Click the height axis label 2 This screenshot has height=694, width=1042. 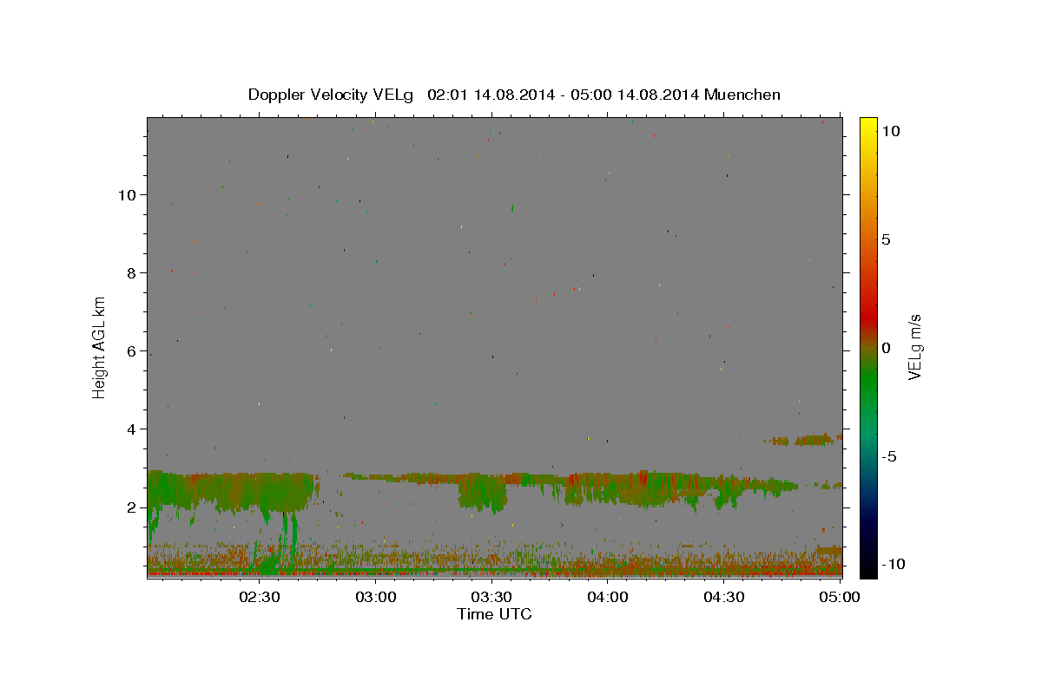click(132, 507)
